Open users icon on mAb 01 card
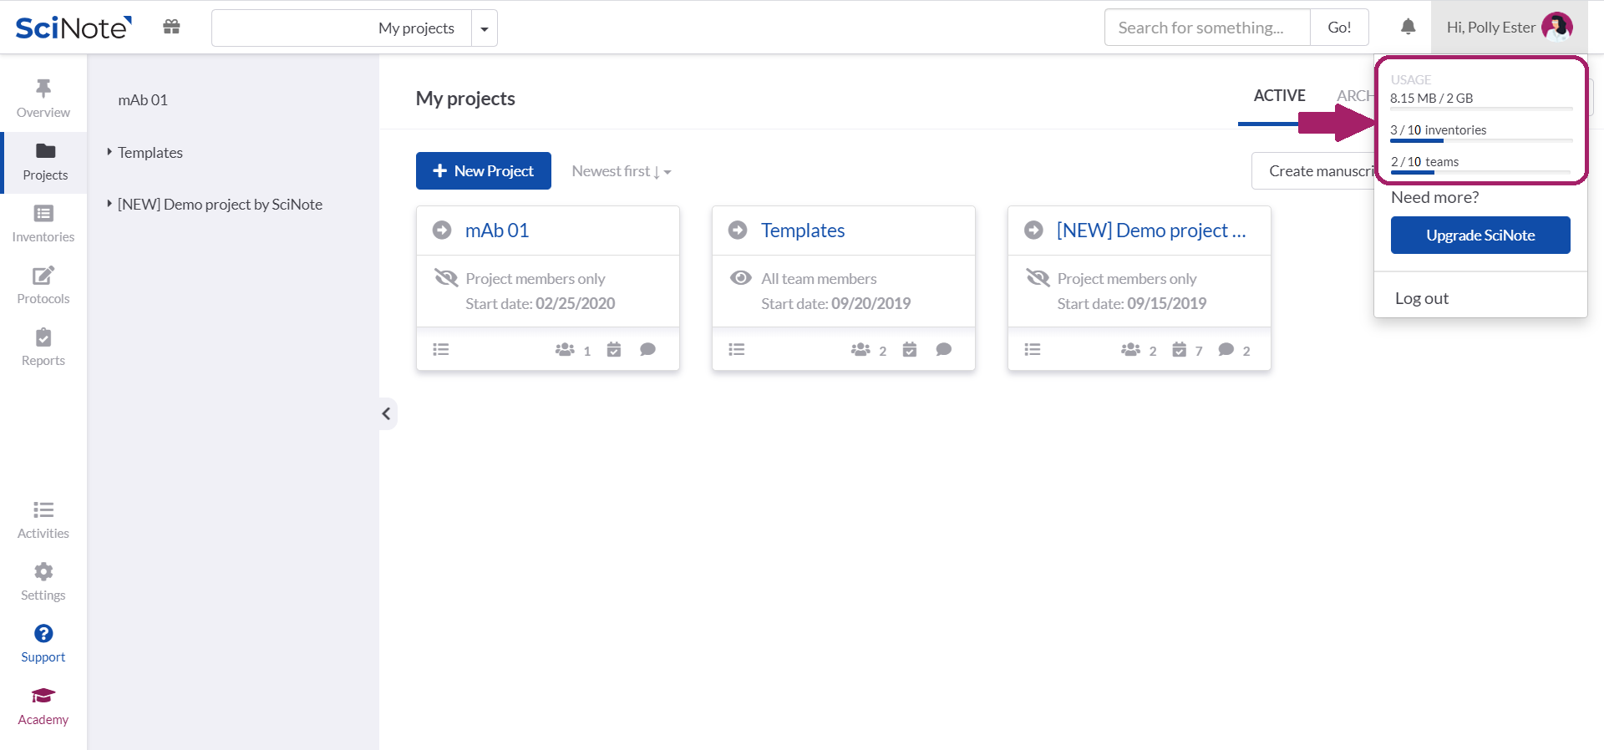This screenshot has width=1604, height=750. pos(565,350)
